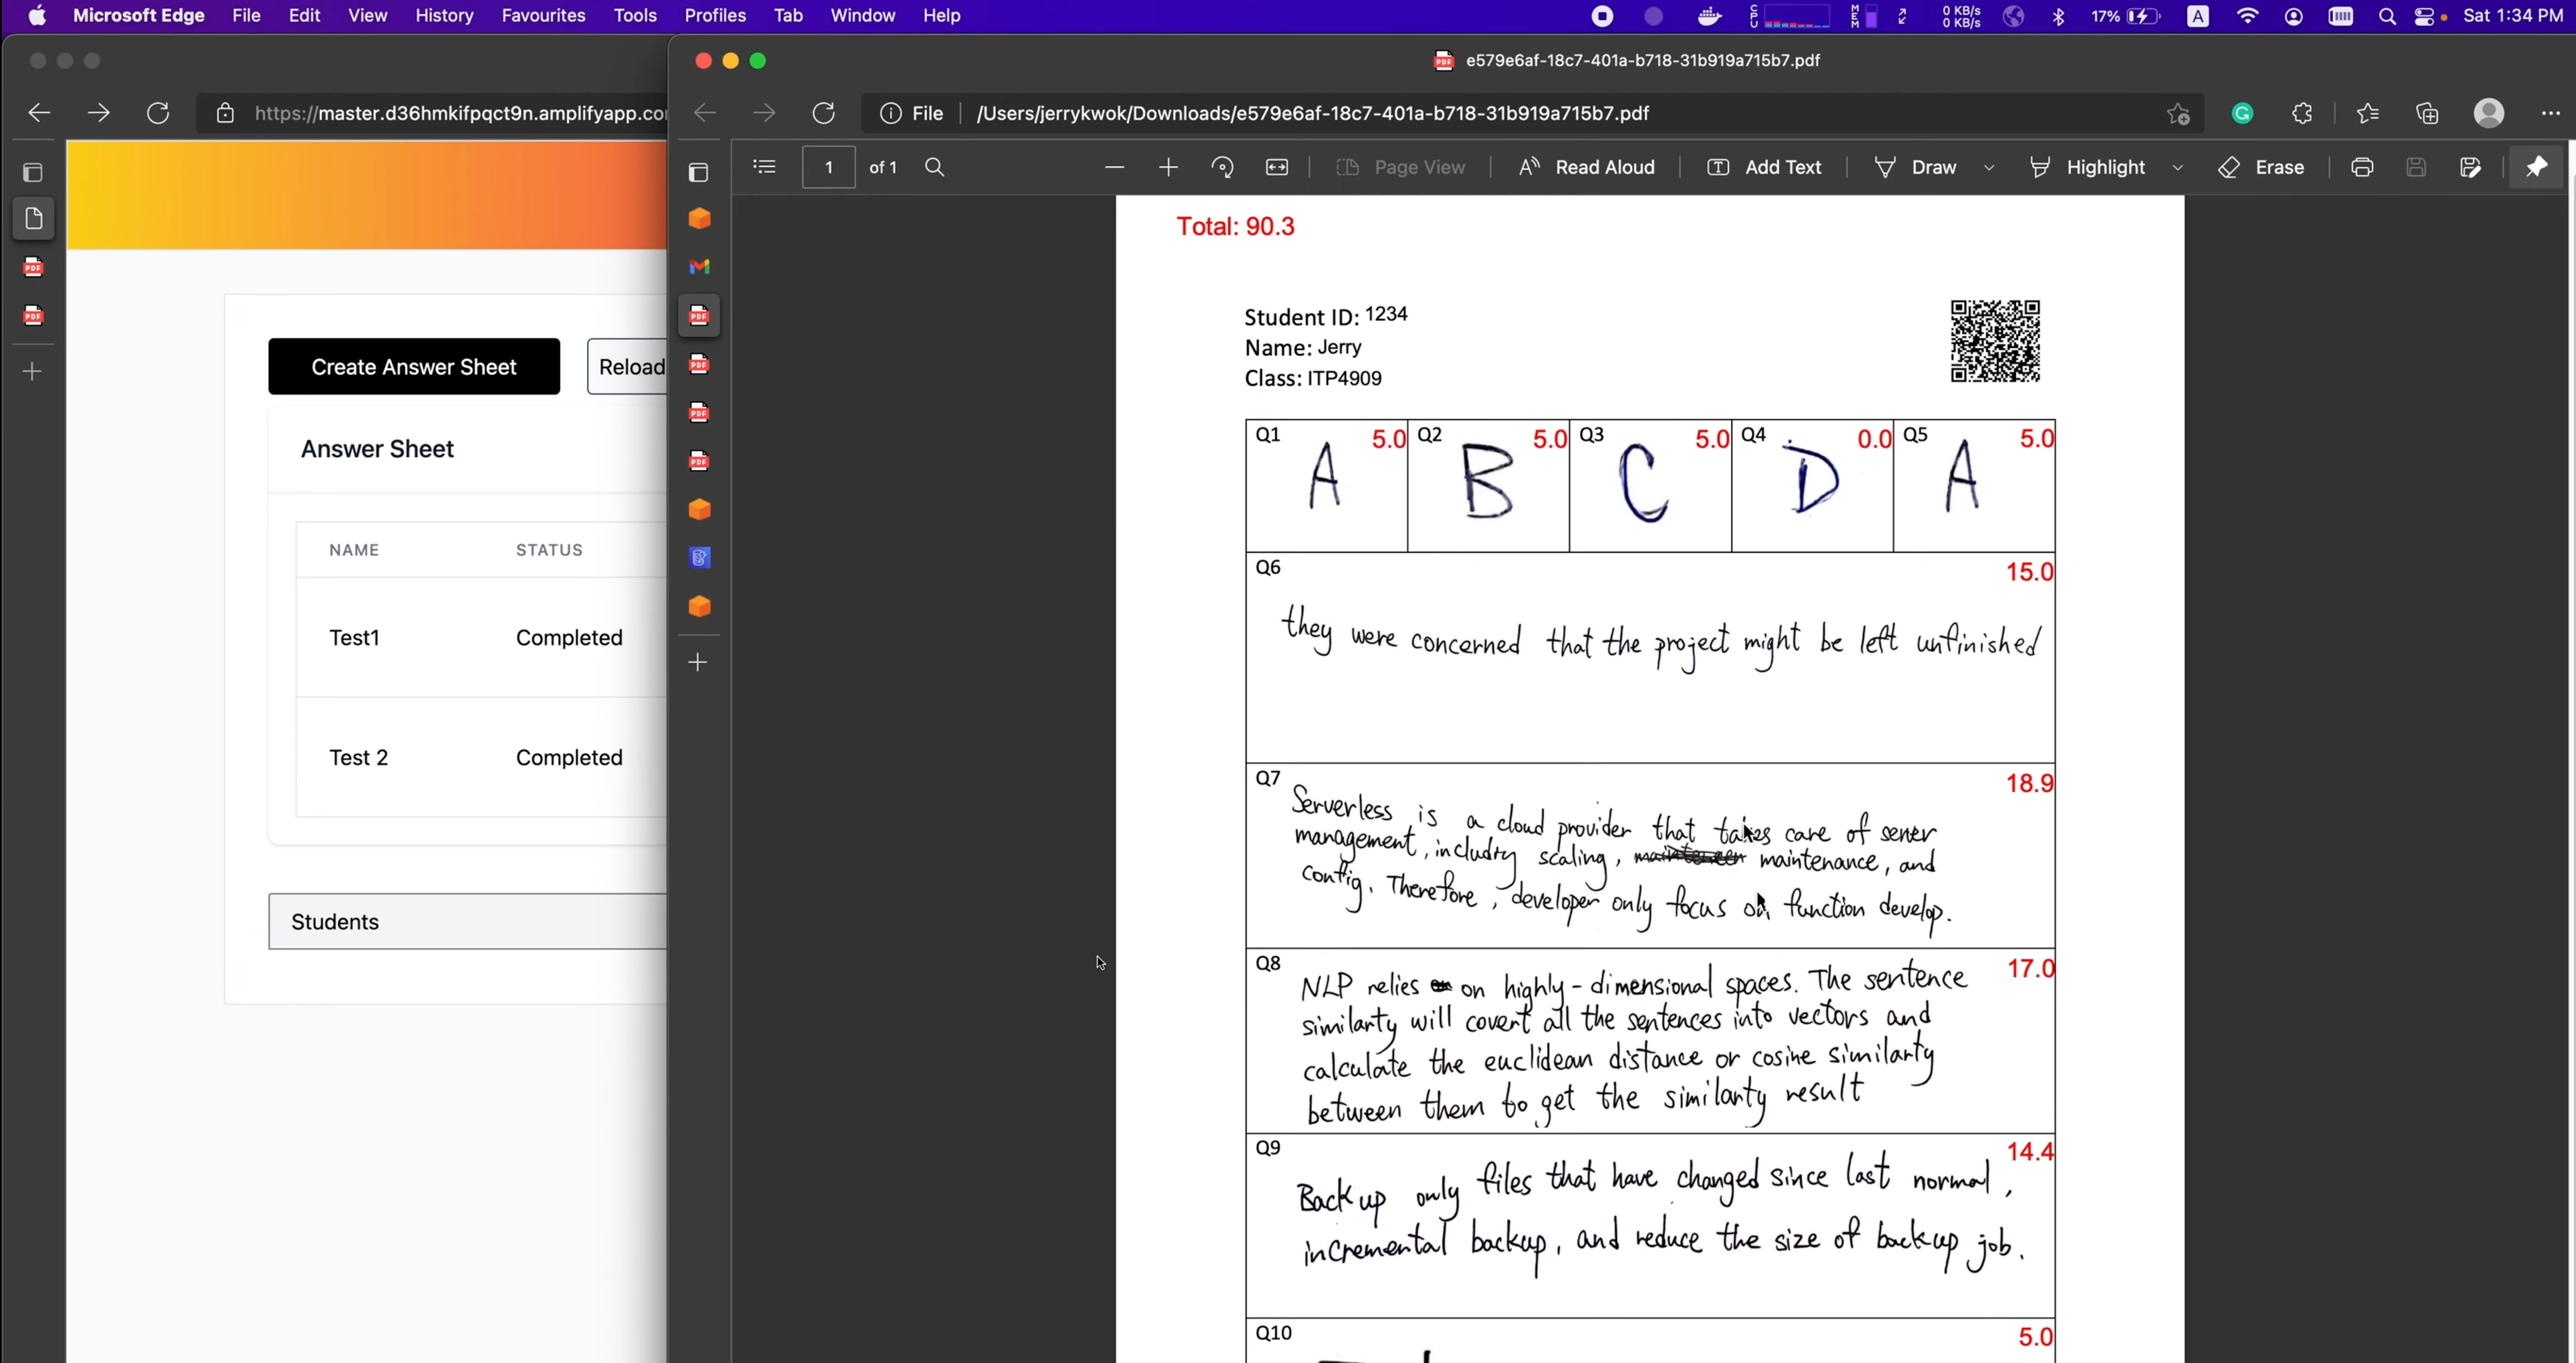Click the page number input field
The image size is (2576, 1363).
click(x=828, y=167)
